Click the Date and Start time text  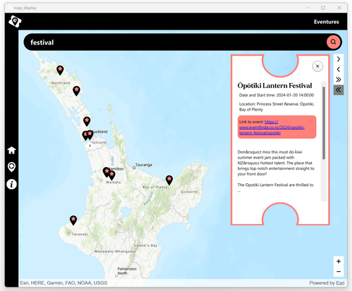(277, 95)
